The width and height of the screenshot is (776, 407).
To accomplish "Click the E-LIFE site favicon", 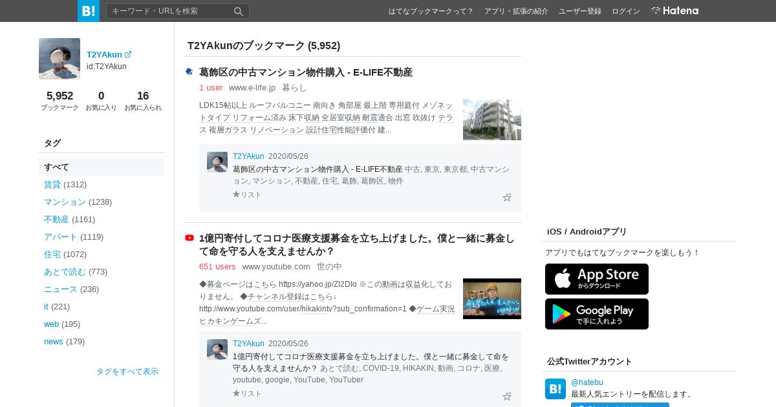I will coord(189,72).
